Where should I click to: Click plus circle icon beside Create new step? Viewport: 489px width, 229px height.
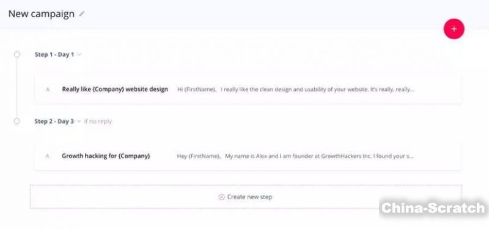(x=221, y=197)
